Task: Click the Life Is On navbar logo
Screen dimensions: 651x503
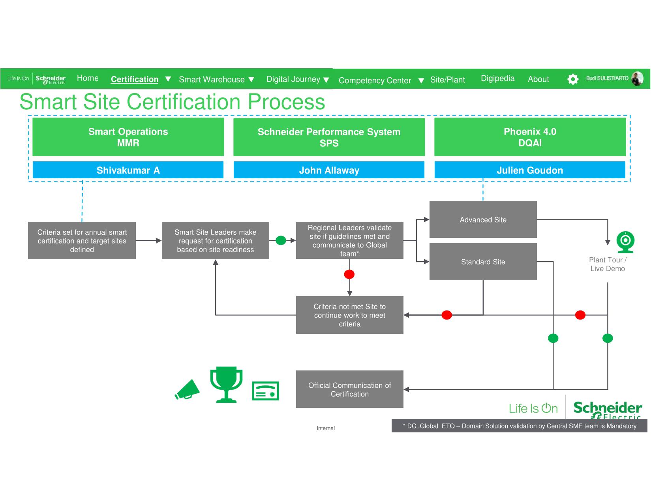Action: [x=18, y=79]
